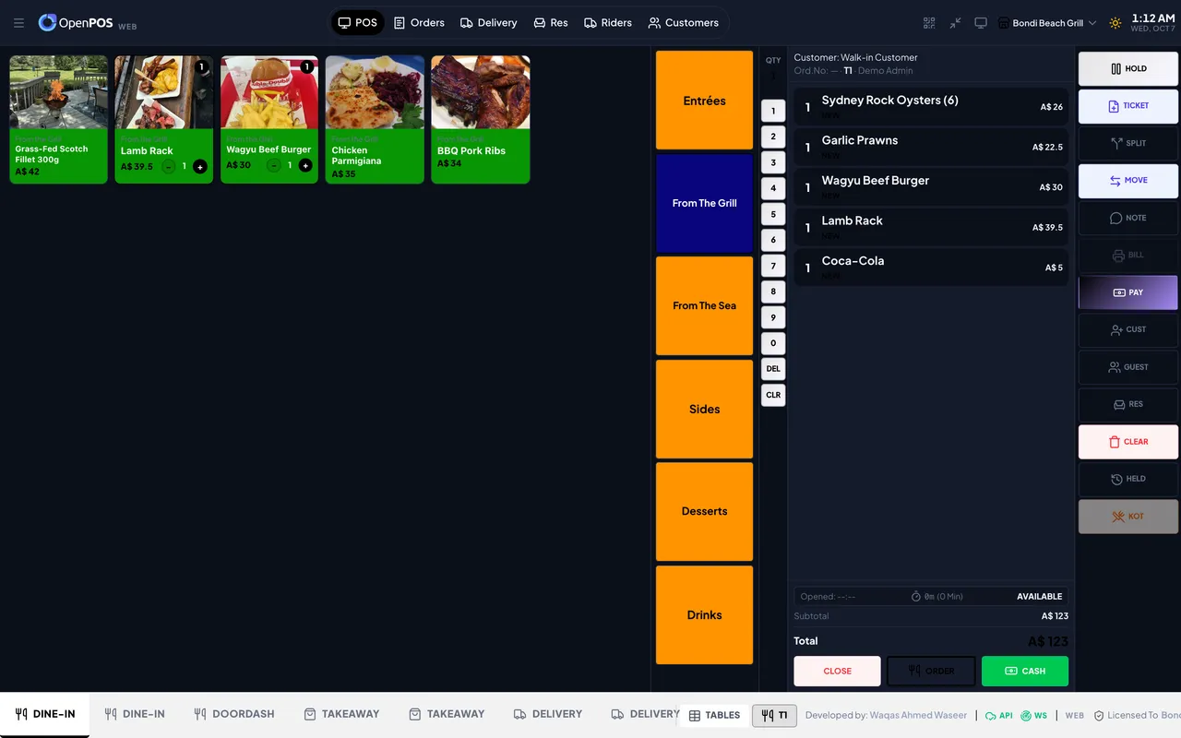Viewport: 1181px width, 738px height.
Task: View held orders via HELD
Action: coord(1128,479)
